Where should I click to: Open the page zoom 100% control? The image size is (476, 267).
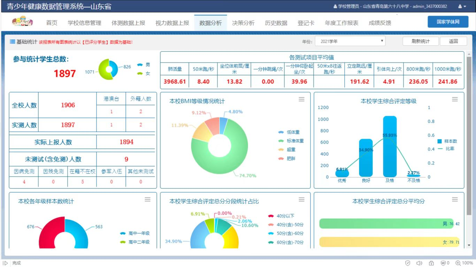464,263
